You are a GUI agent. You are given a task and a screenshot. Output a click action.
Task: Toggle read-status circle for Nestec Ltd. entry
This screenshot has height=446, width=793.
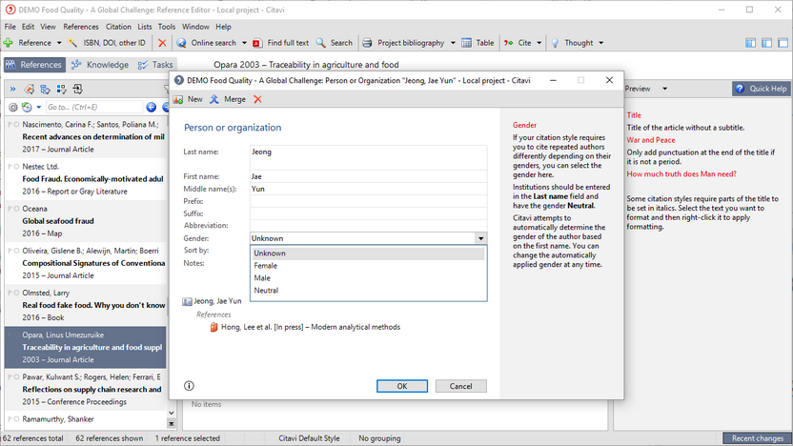click(17, 167)
